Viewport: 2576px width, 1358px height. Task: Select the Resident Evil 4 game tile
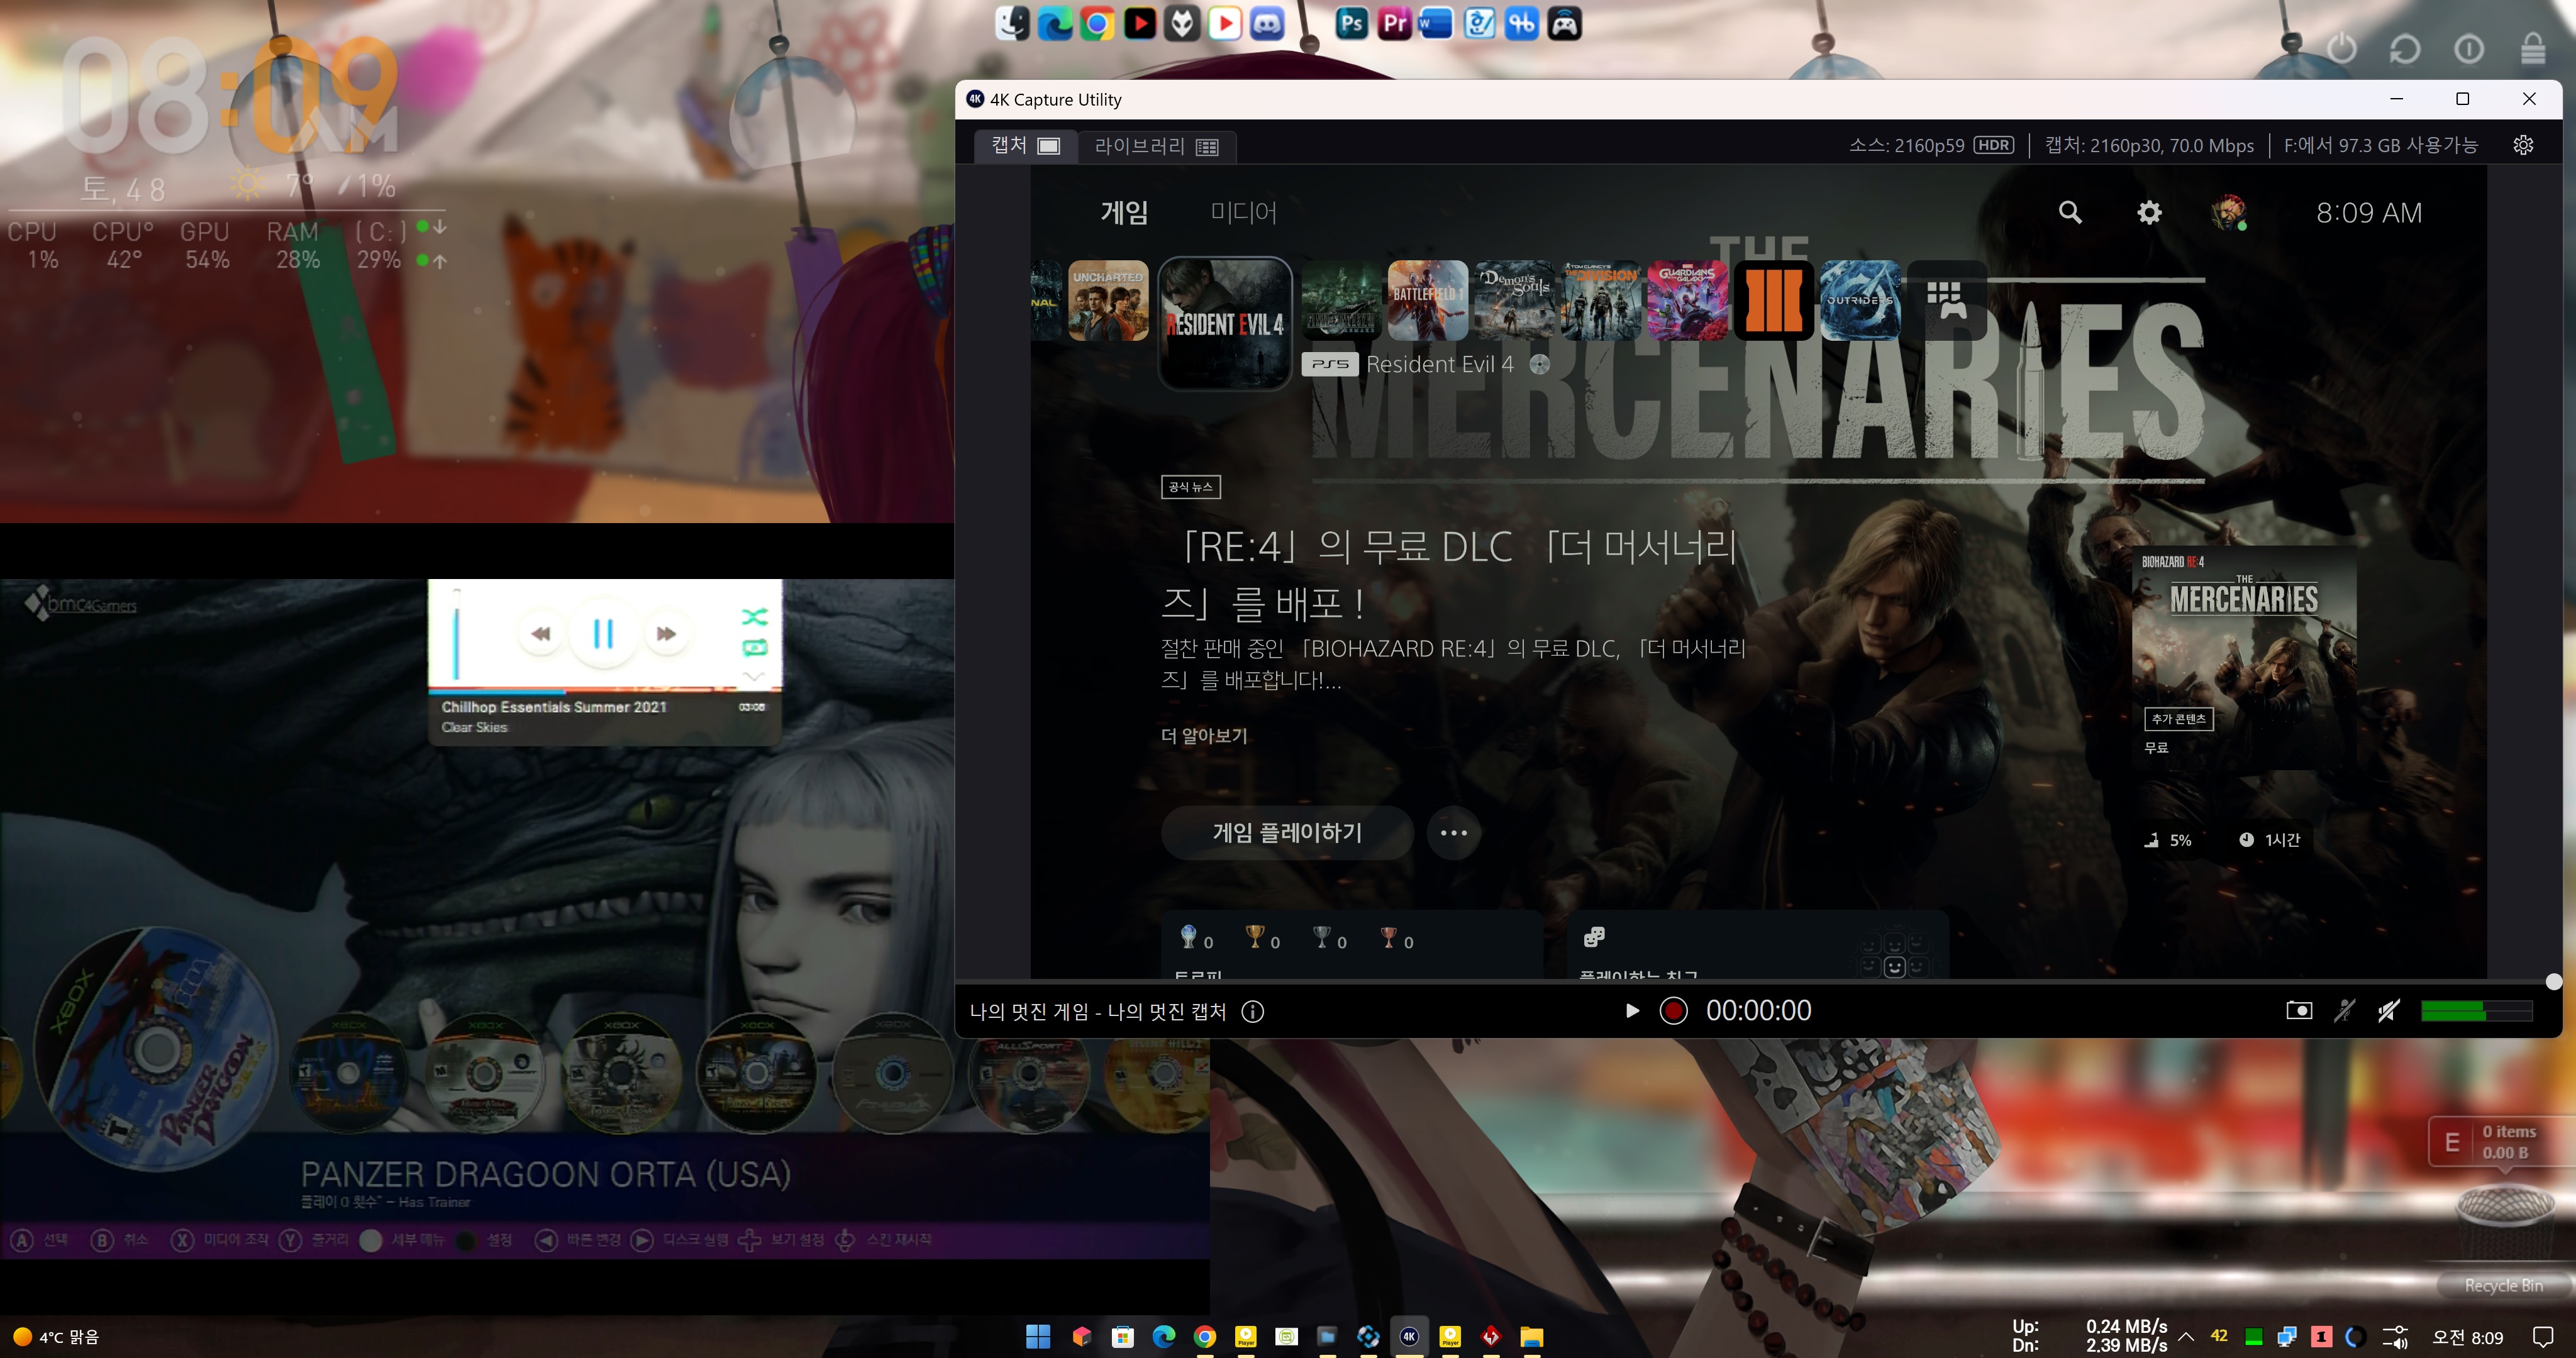1224,323
